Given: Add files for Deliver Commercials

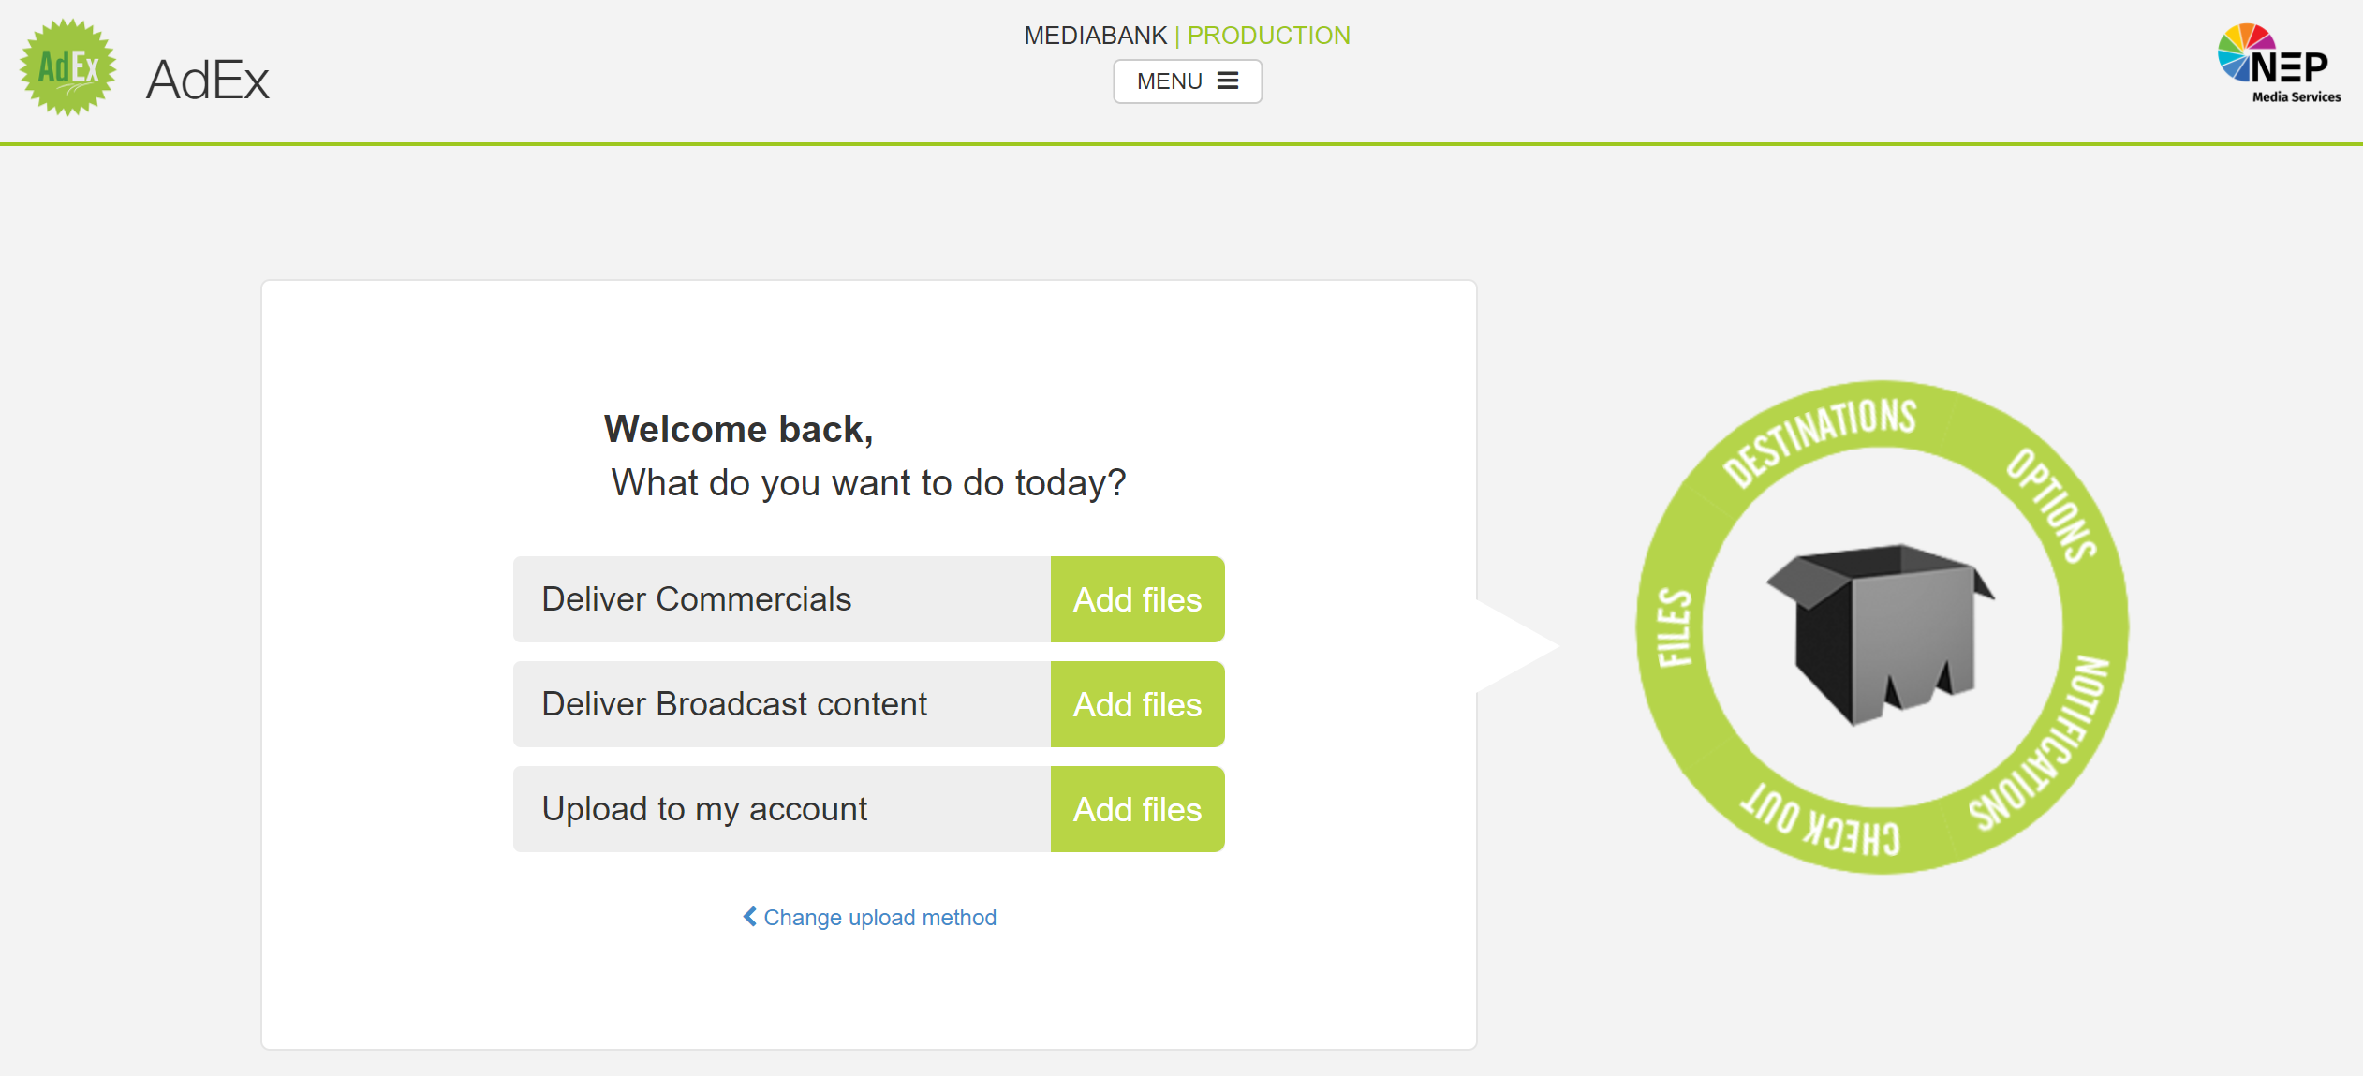Looking at the screenshot, I should 1137,599.
